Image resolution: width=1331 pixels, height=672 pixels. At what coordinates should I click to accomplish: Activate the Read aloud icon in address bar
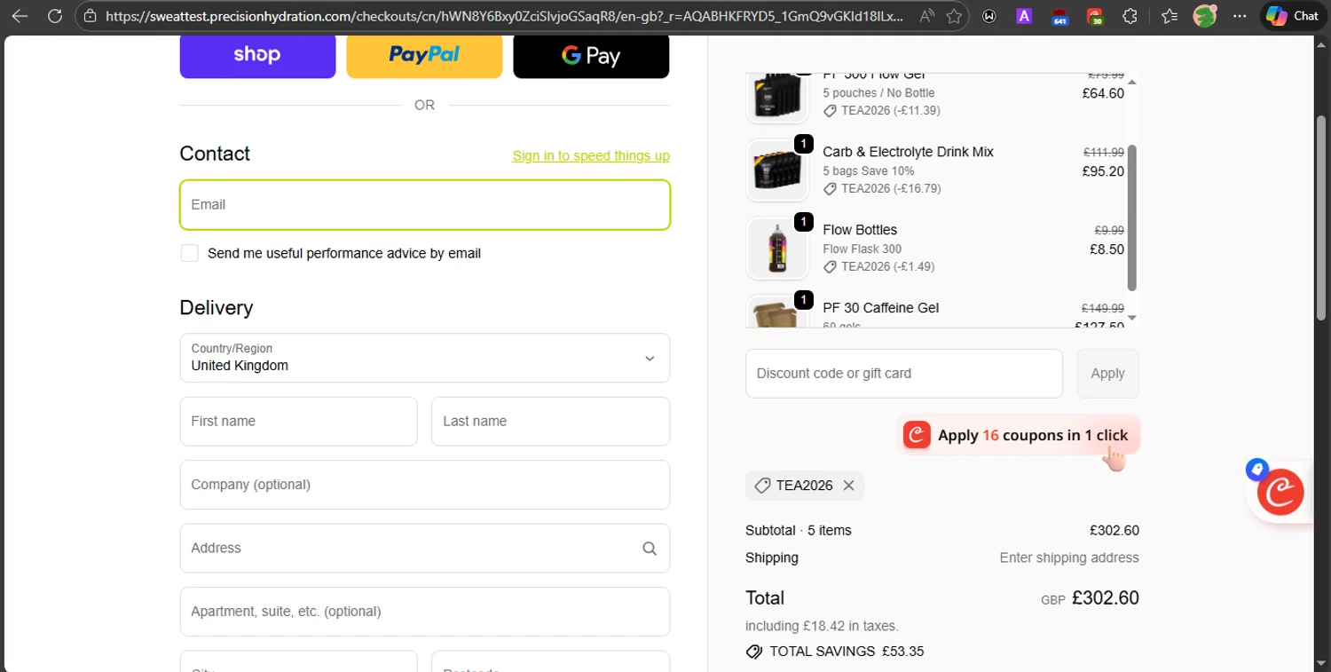coord(926,16)
